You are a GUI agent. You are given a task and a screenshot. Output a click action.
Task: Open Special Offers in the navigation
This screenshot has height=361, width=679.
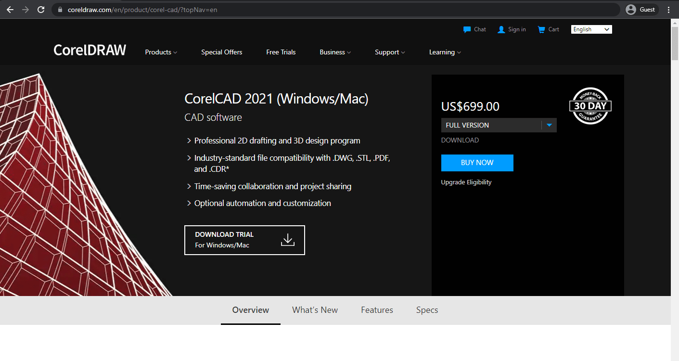point(222,52)
